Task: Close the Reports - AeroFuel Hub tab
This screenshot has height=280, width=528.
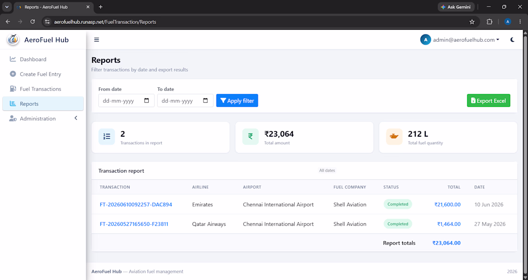Action: click(x=88, y=7)
